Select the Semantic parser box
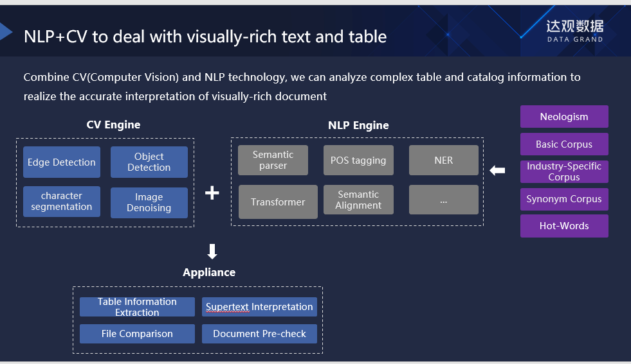The image size is (631, 364). point(273,160)
